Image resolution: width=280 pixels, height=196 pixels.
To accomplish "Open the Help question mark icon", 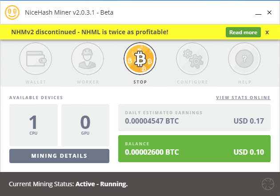I will 244,59.
